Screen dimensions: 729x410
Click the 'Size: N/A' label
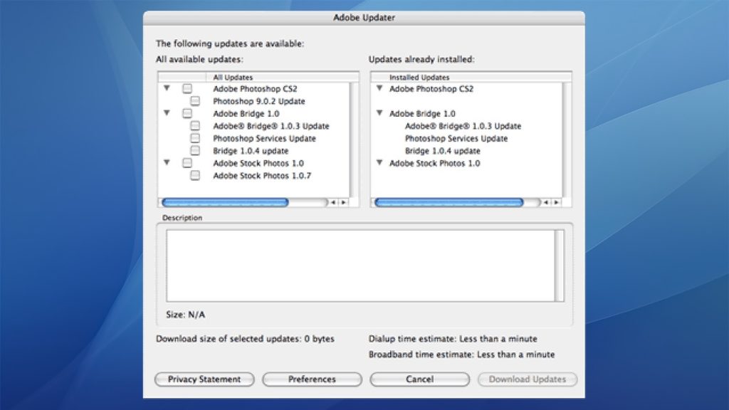pos(186,315)
